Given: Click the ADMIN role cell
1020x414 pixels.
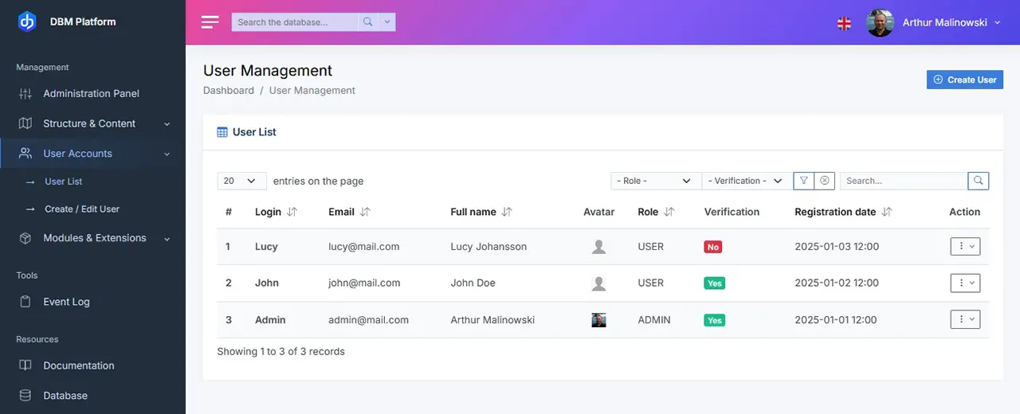Looking at the screenshot, I should [x=654, y=320].
